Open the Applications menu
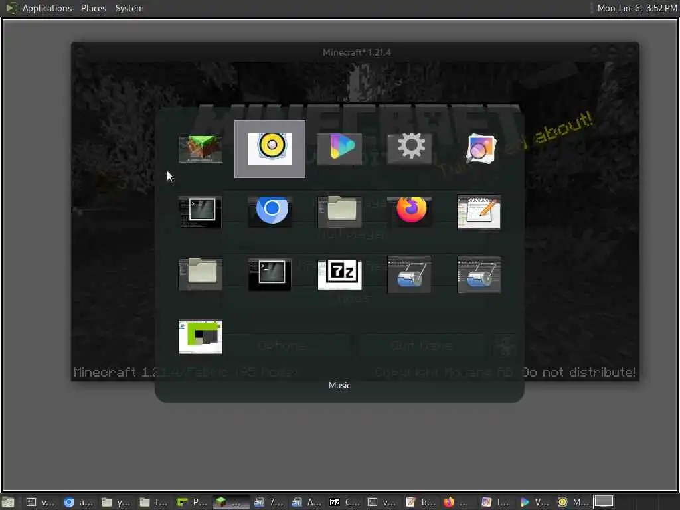 pos(47,8)
